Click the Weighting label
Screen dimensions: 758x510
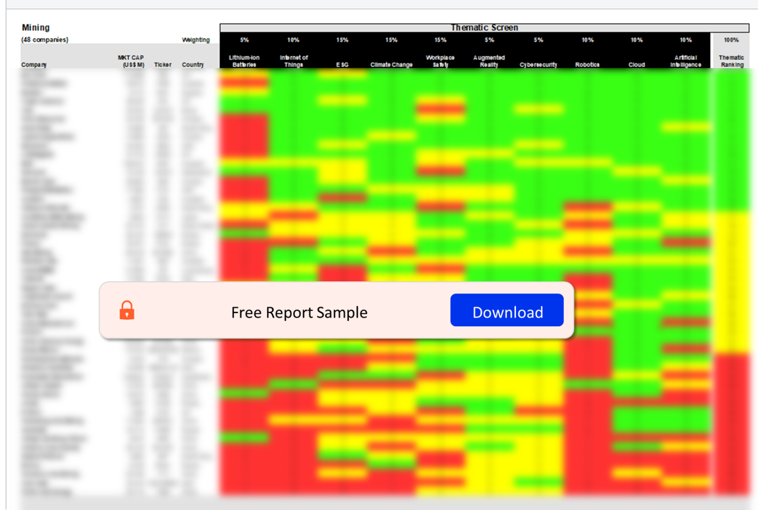[x=196, y=40]
